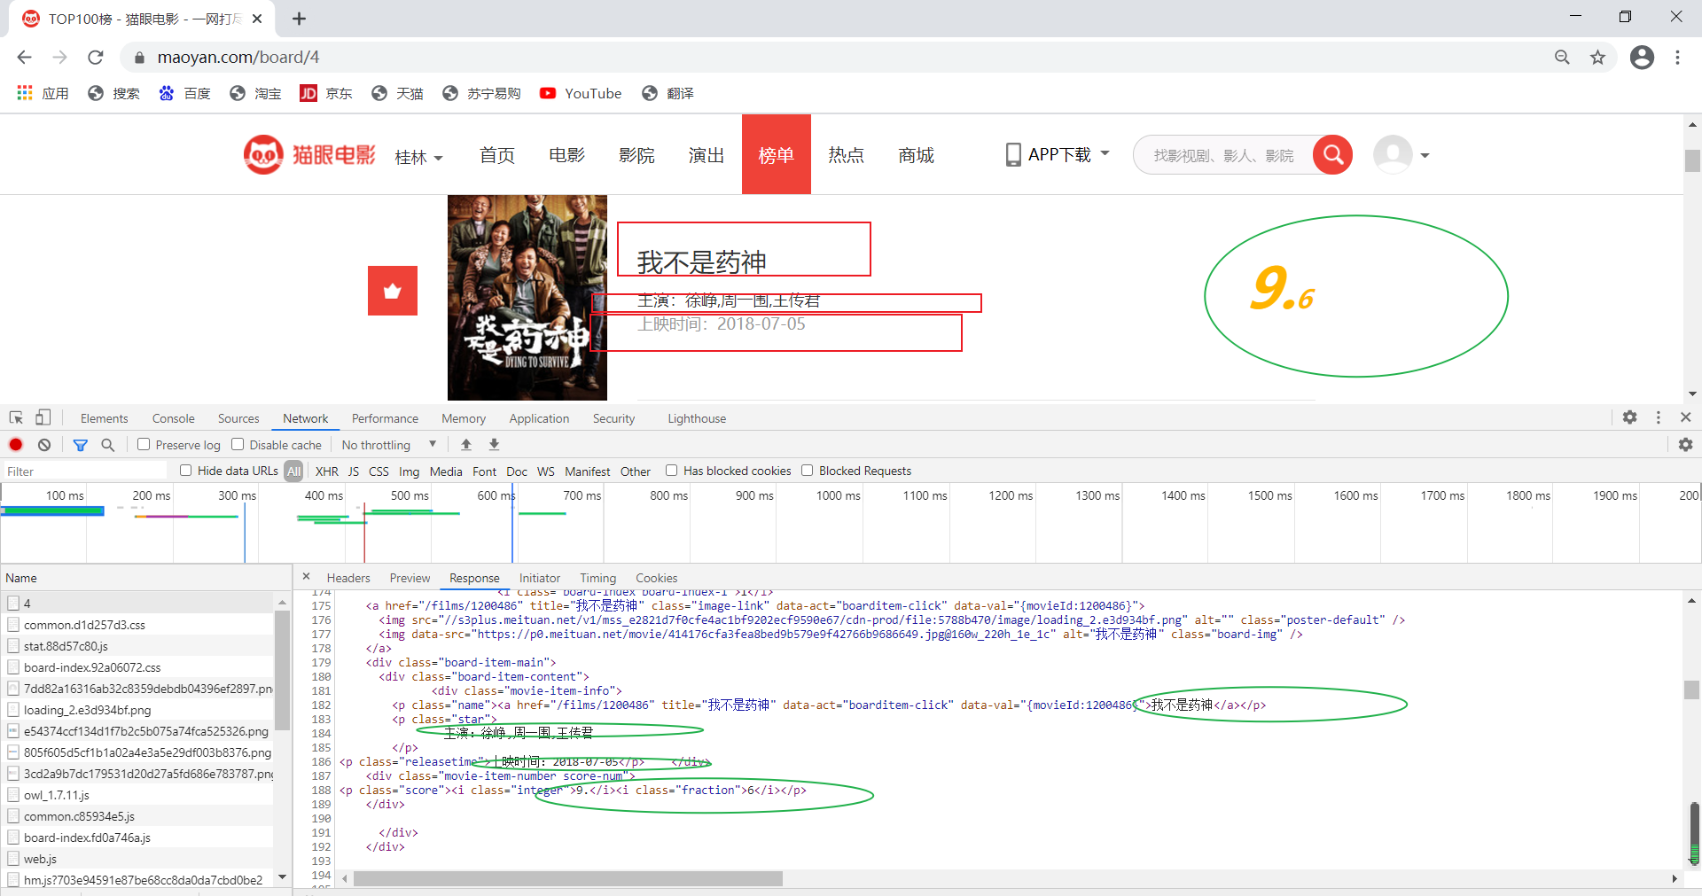
Task: Check Blocked Requests checkbox
Action: 808,471
